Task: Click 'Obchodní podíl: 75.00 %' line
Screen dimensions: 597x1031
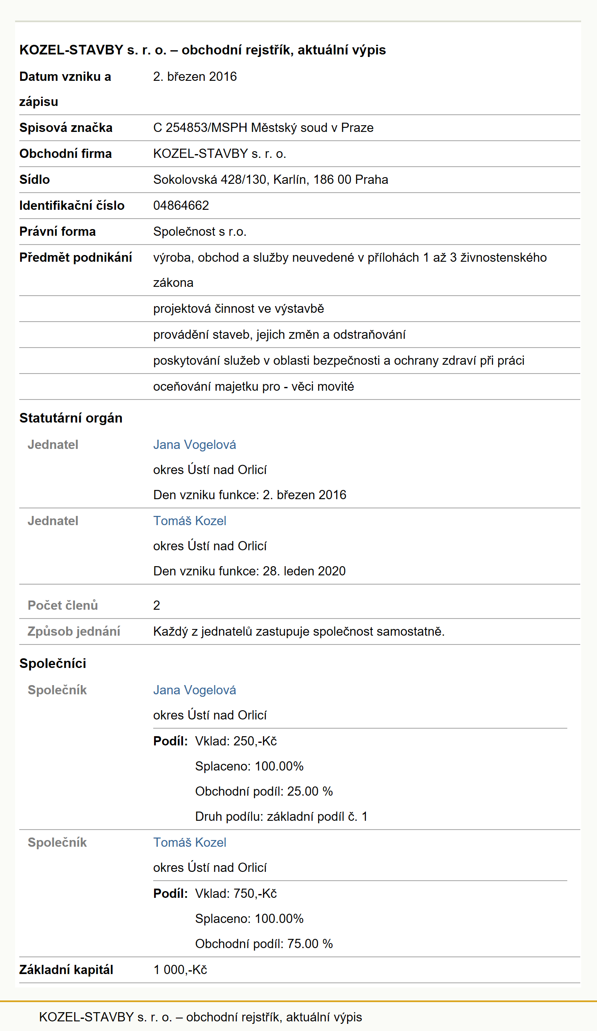Action: coord(264,943)
